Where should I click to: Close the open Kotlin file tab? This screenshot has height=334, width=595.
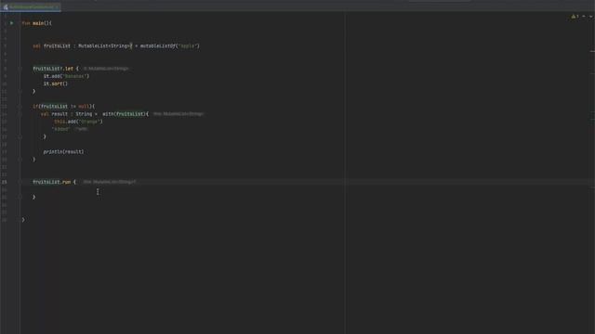57,6
